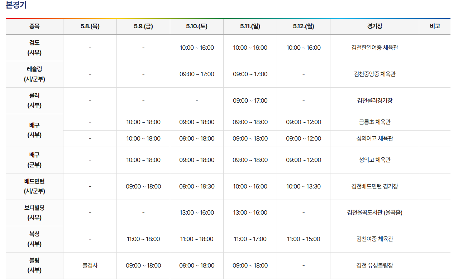Click the 11:00 ~ 15:00 boxing Monday slot
458x279 pixels.
pos(303,239)
